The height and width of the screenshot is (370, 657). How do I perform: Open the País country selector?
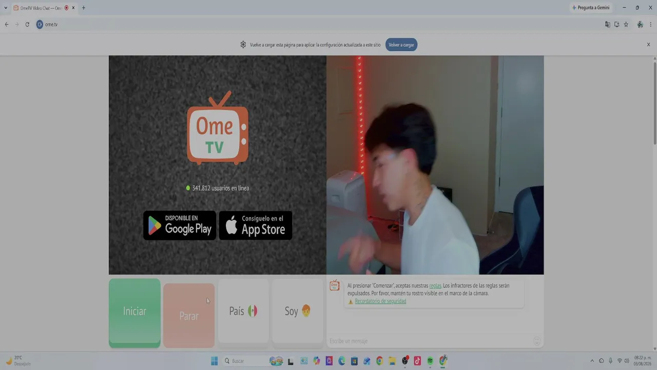click(x=243, y=311)
